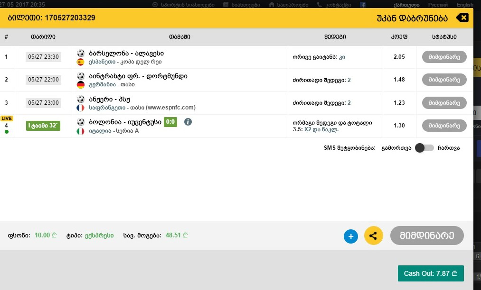This screenshot has height=290, width=481.
Task: Click the 0:0 live score badge
Action: pos(170,122)
